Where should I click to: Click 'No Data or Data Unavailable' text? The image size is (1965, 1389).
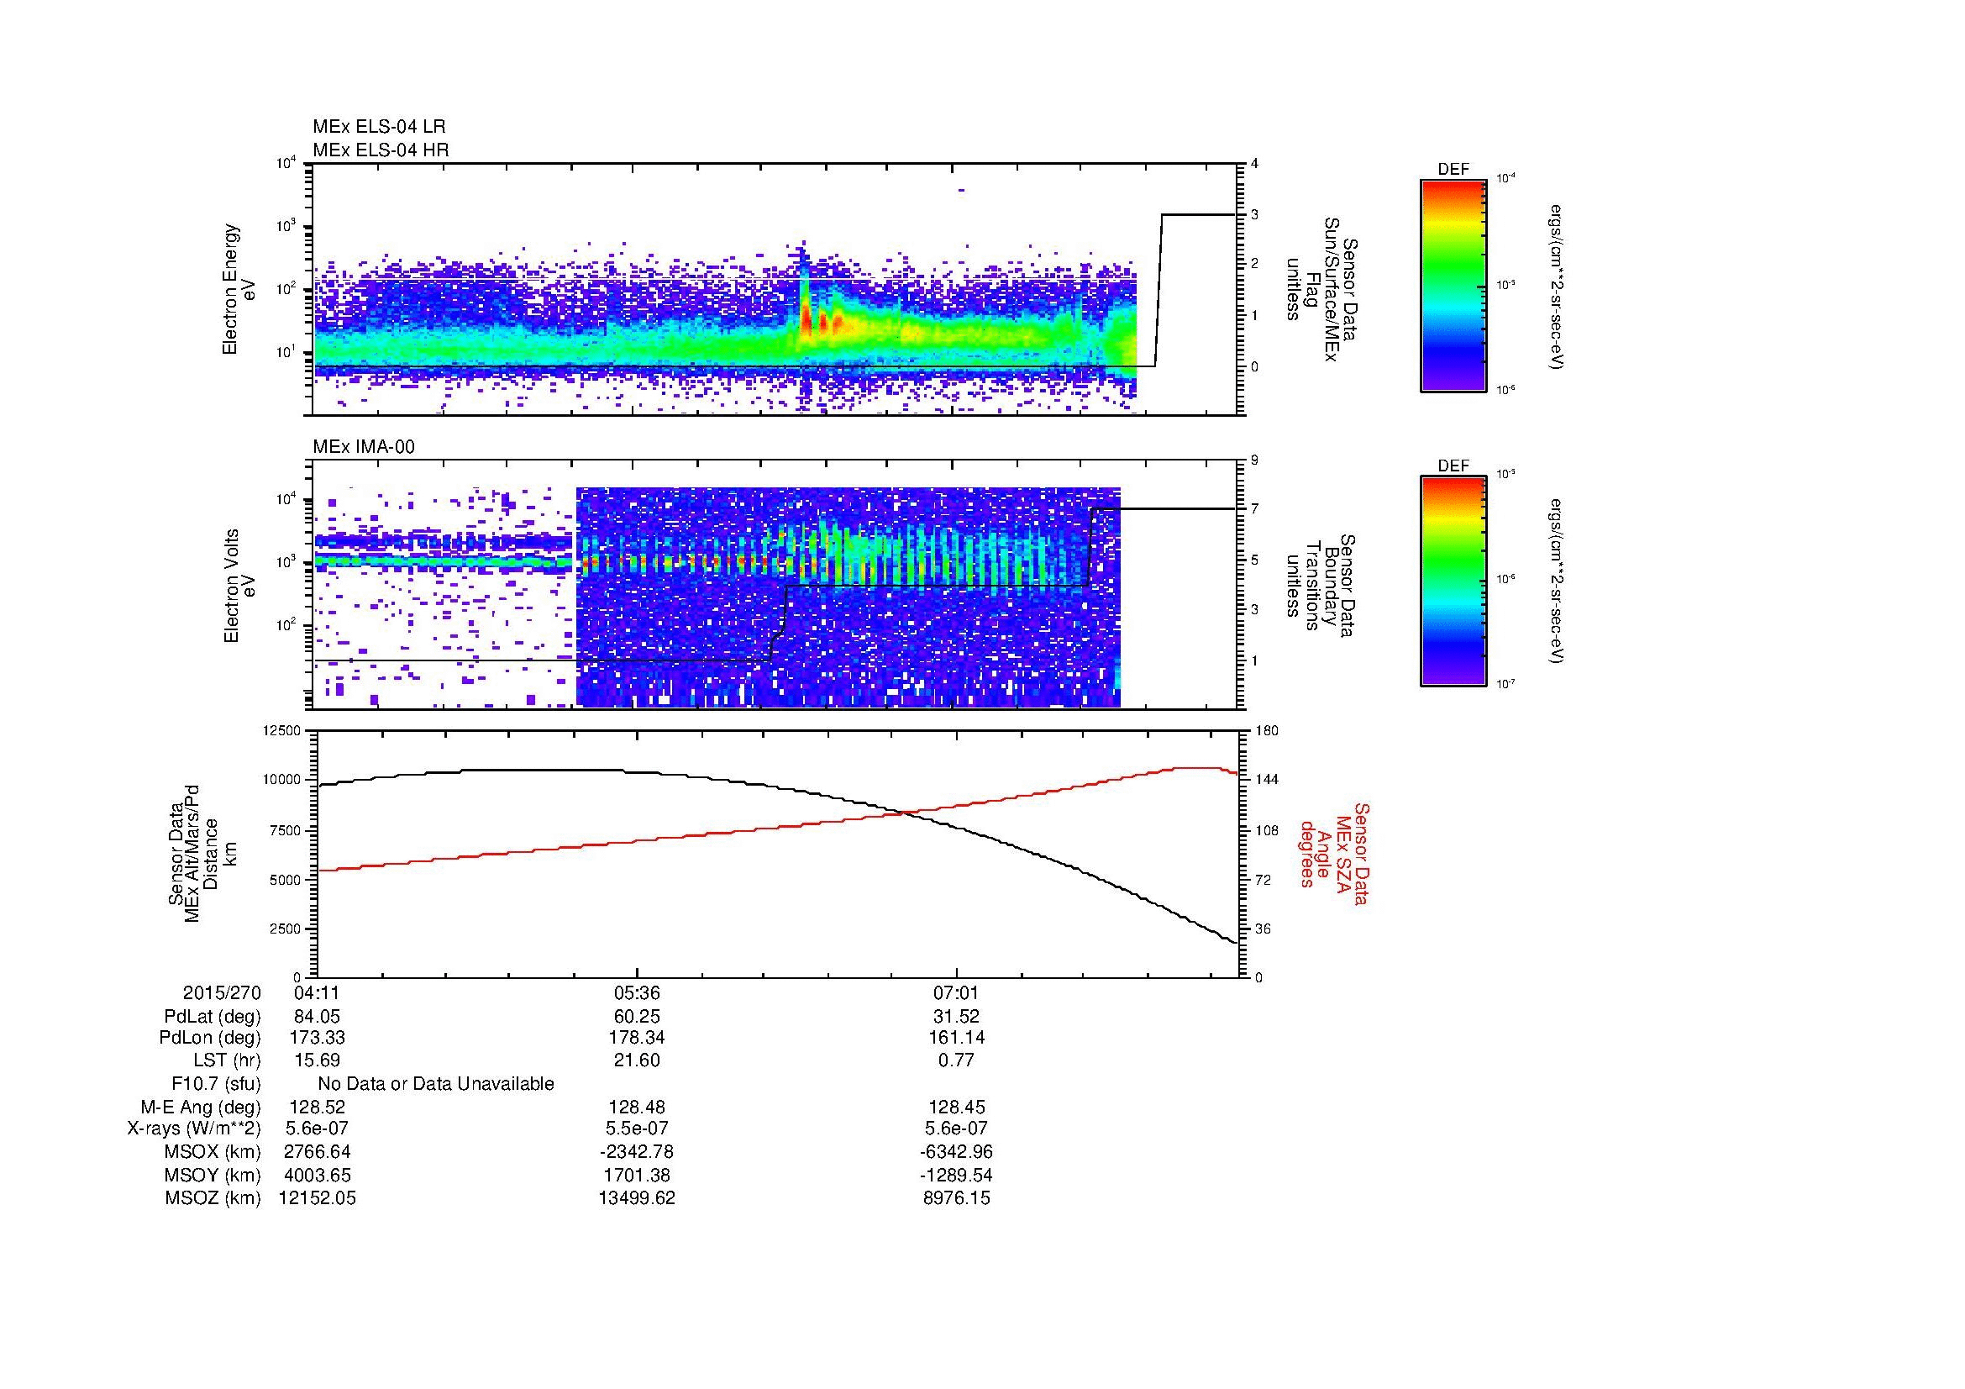[436, 1083]
